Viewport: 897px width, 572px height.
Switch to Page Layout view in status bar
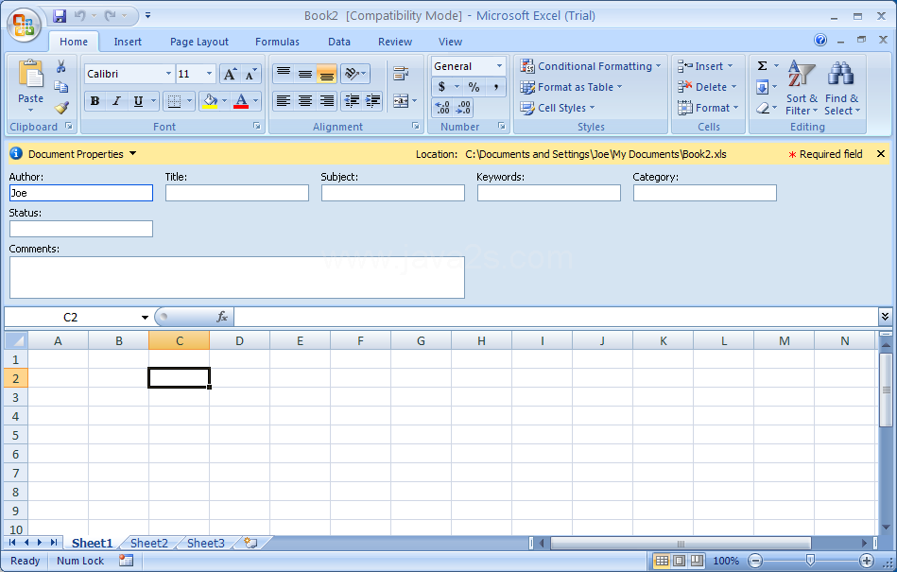click(x=679, y=561)
